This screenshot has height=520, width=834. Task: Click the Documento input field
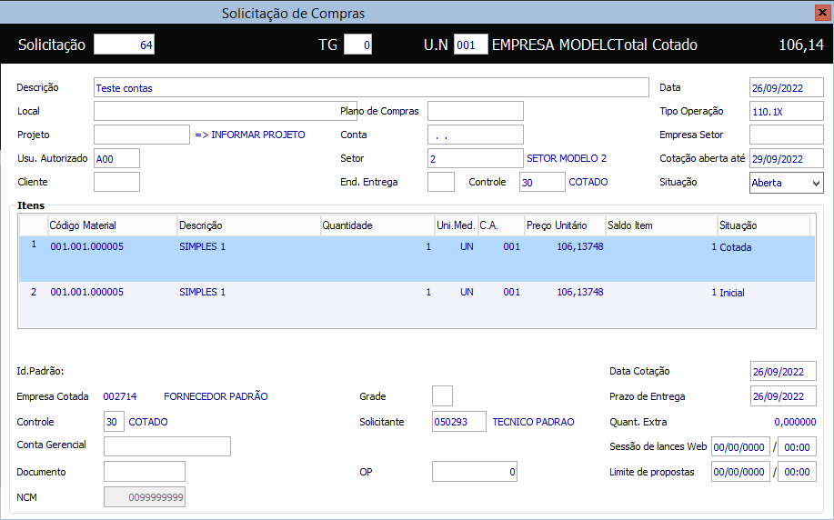pyautogui.click(x=144, y=472)
